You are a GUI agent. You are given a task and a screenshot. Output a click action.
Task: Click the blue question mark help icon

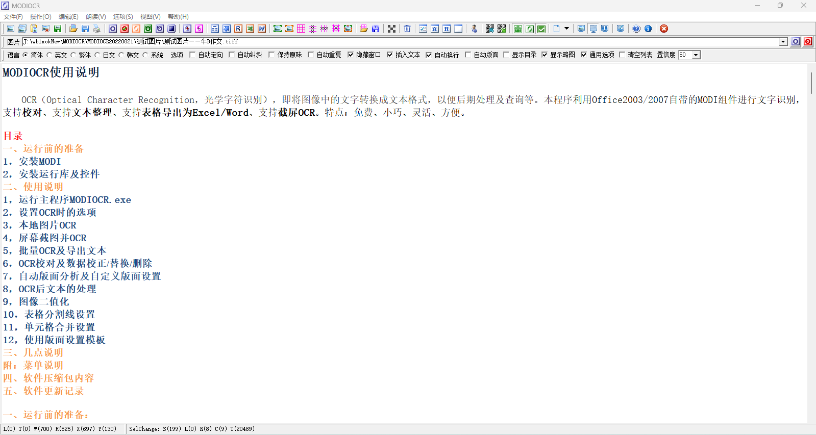[636, 29]
